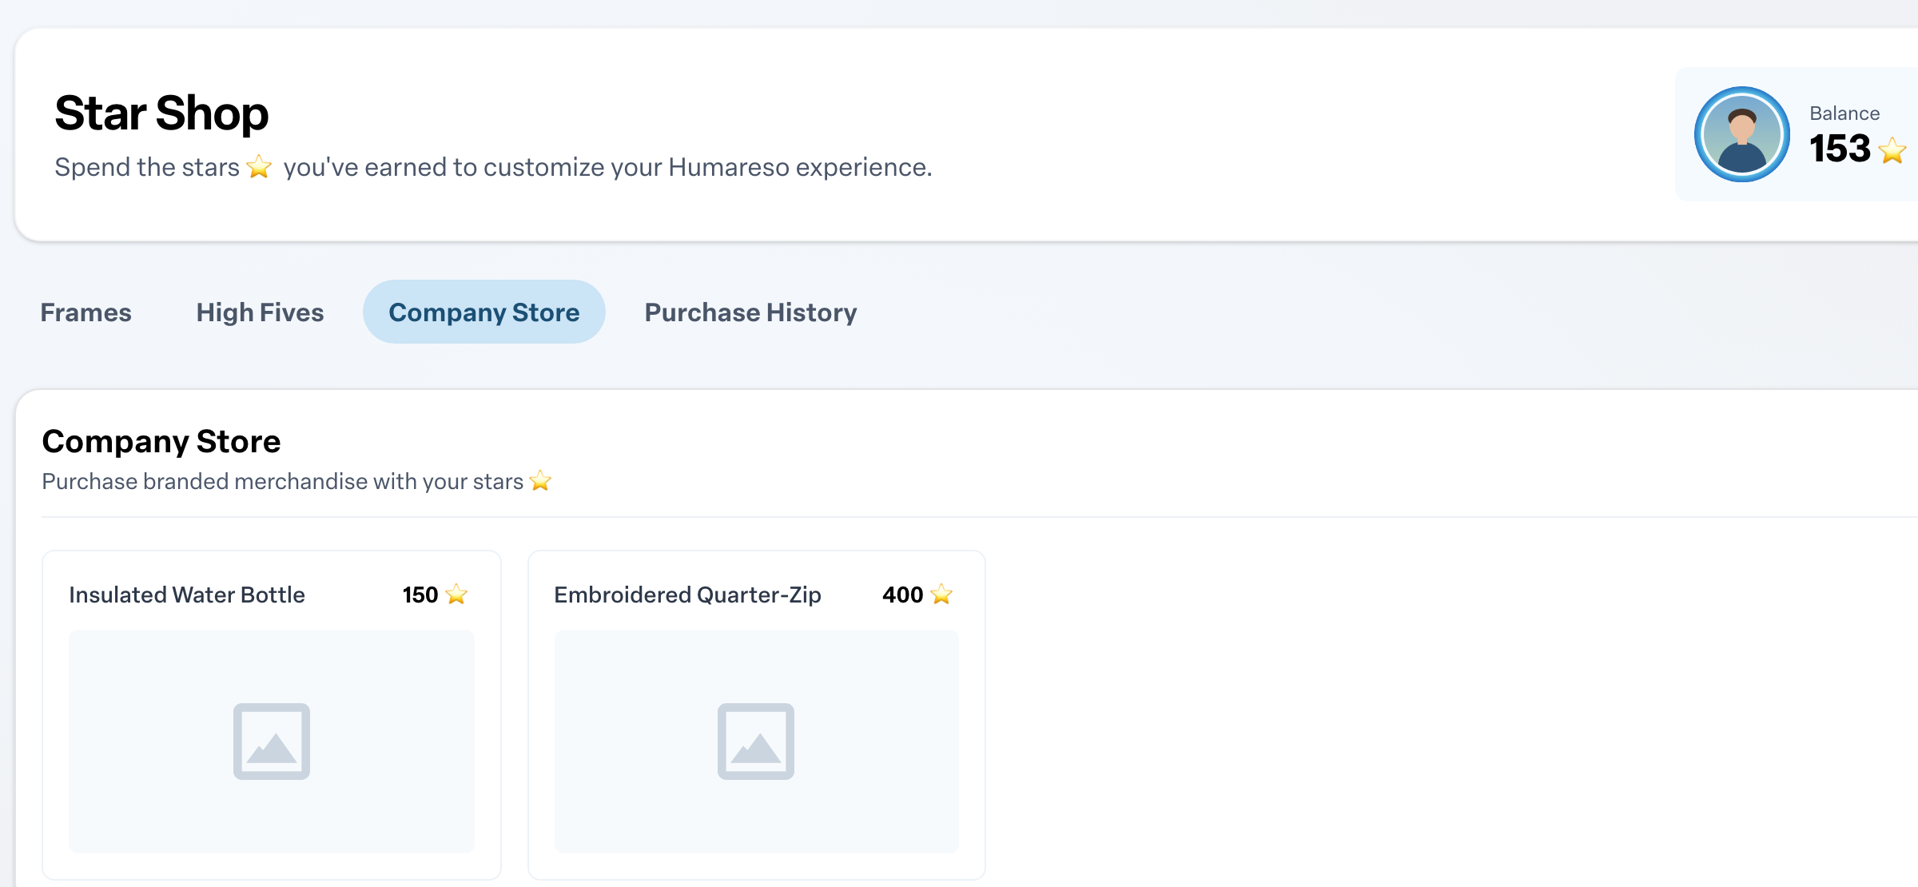Click the balance amount 153

pyautogui.click(x=1840, y=149)
